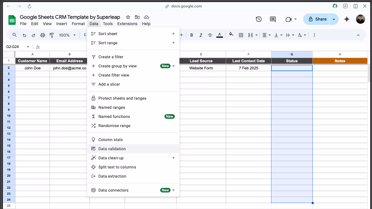Click the video call camera icon
This screenshot has height=209, width=372.
(x=288, y=19)
